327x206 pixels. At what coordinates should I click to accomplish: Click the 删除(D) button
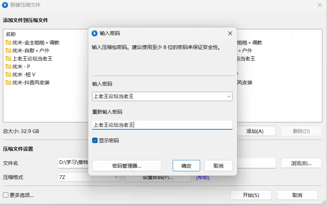pyautogui.click(x=301, y=131)
